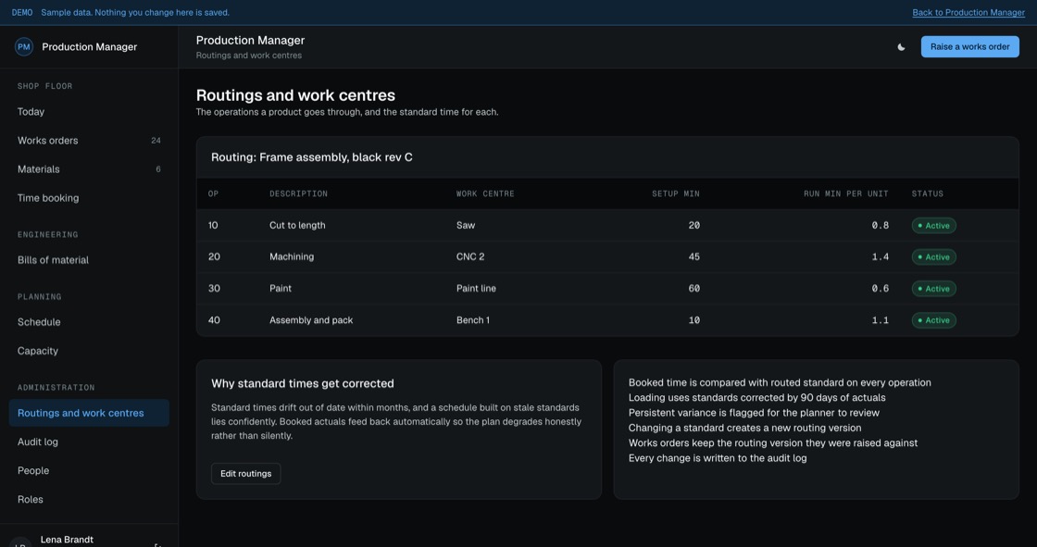Click the Active status badge for Machining
Image resolution: width=1037 pixels, height=547 pixels.
pyautogui.click(x=933, y=256)
